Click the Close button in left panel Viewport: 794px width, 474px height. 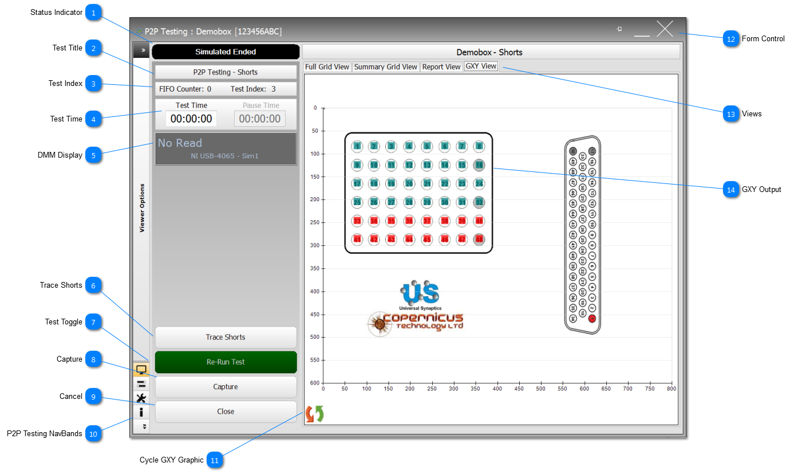(x=226, y=412)
